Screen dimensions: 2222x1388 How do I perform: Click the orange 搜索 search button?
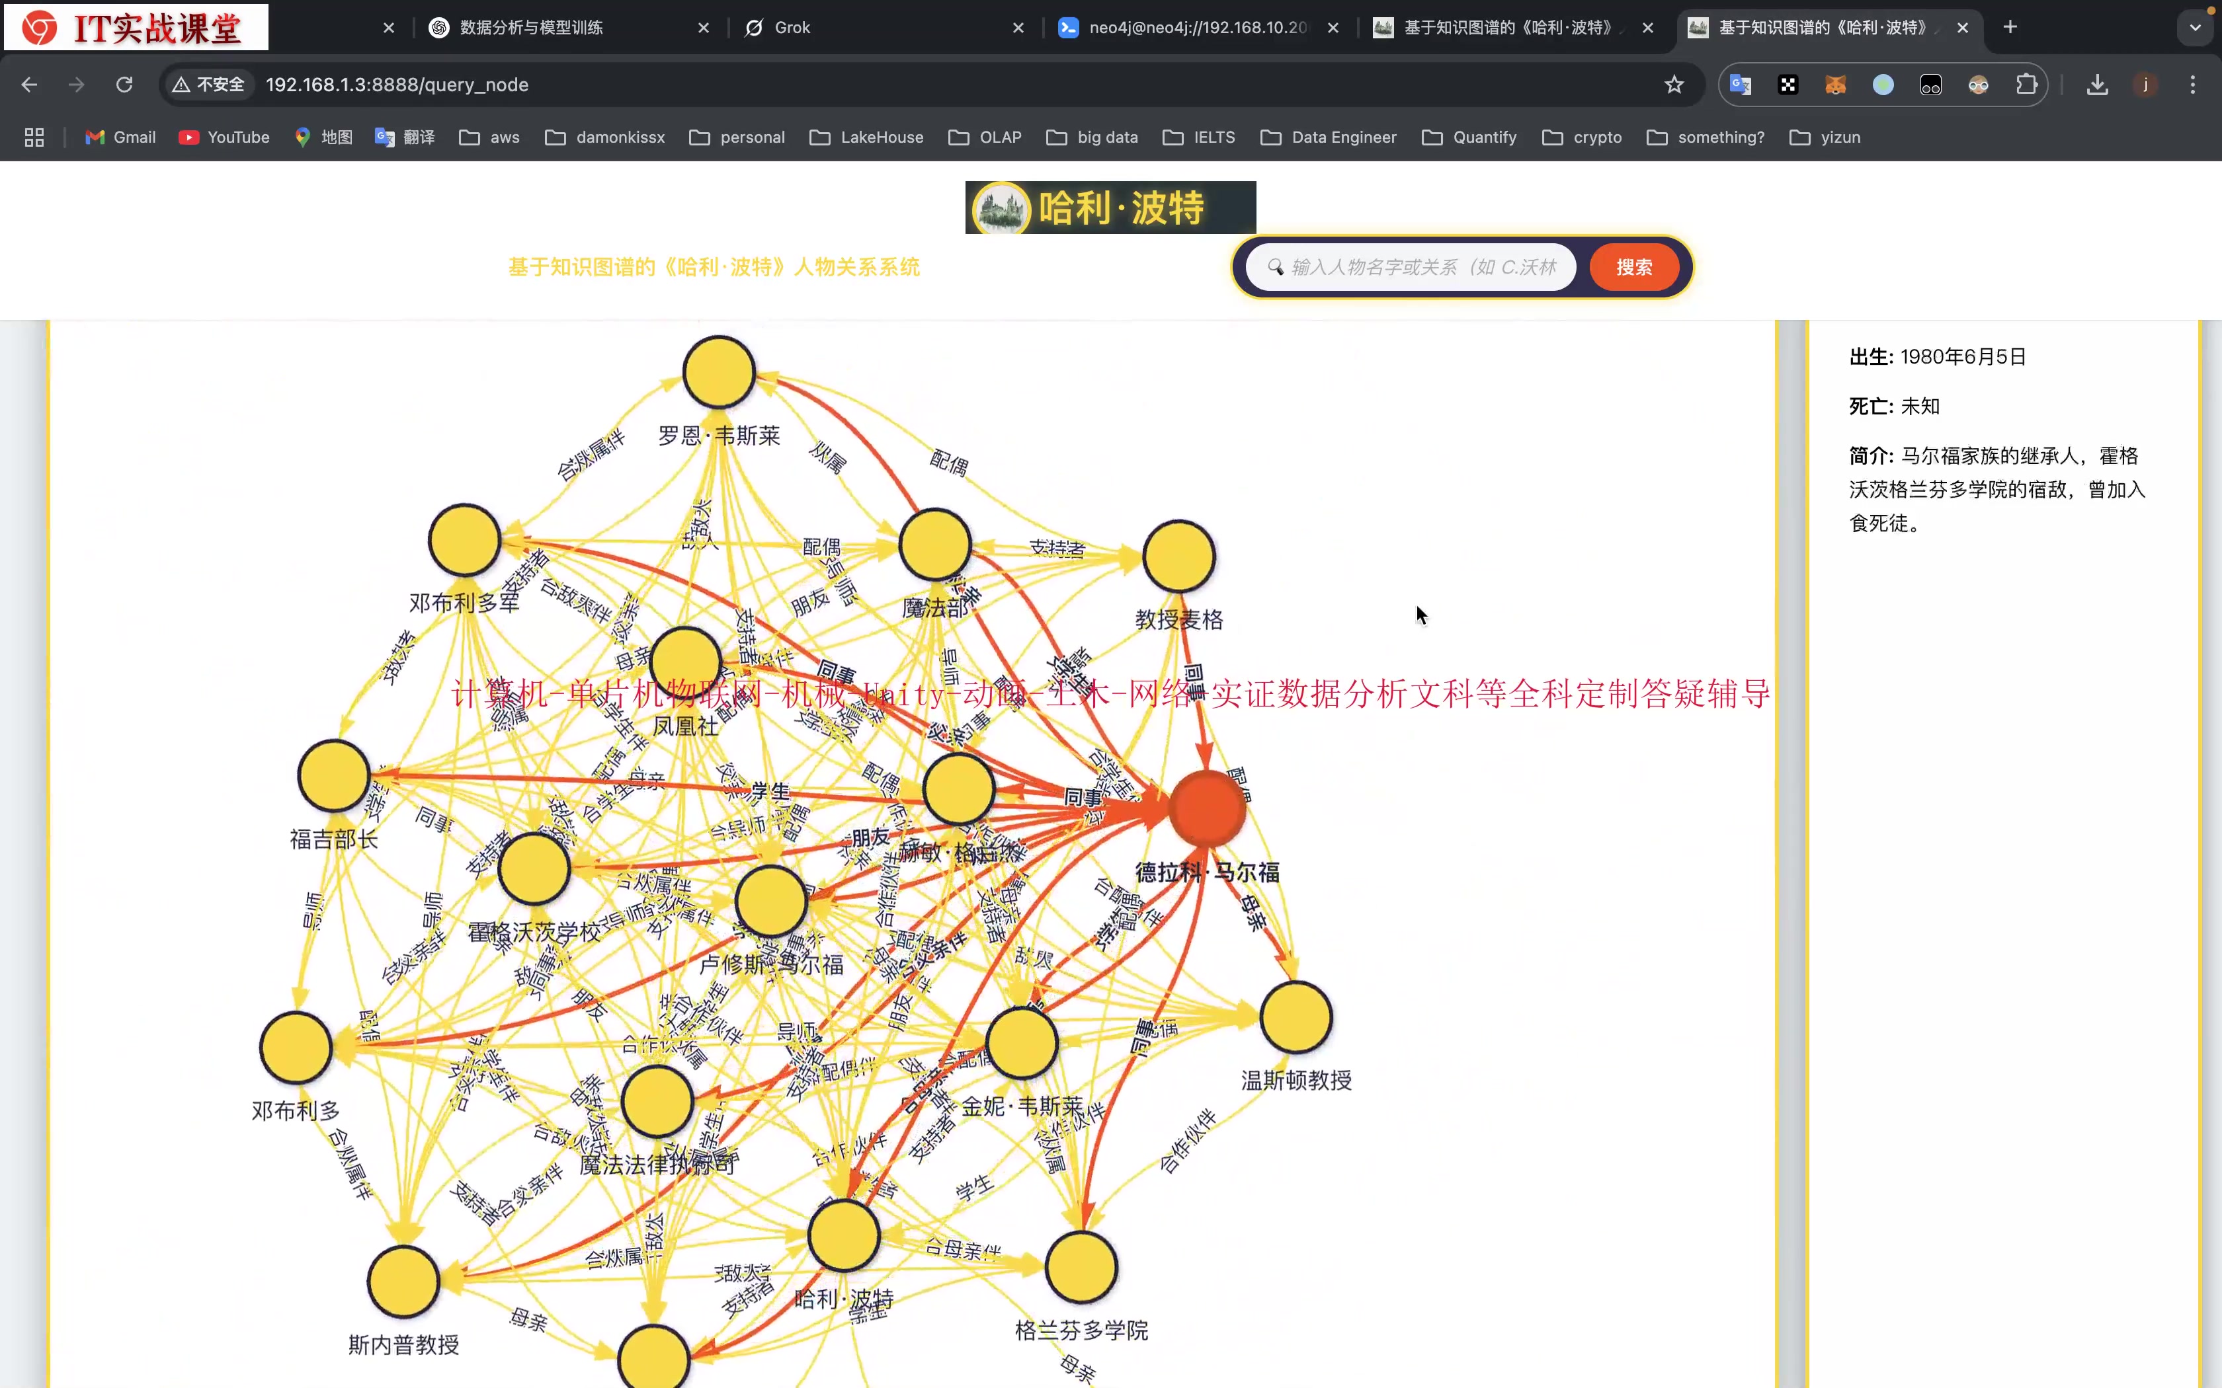1633,267
